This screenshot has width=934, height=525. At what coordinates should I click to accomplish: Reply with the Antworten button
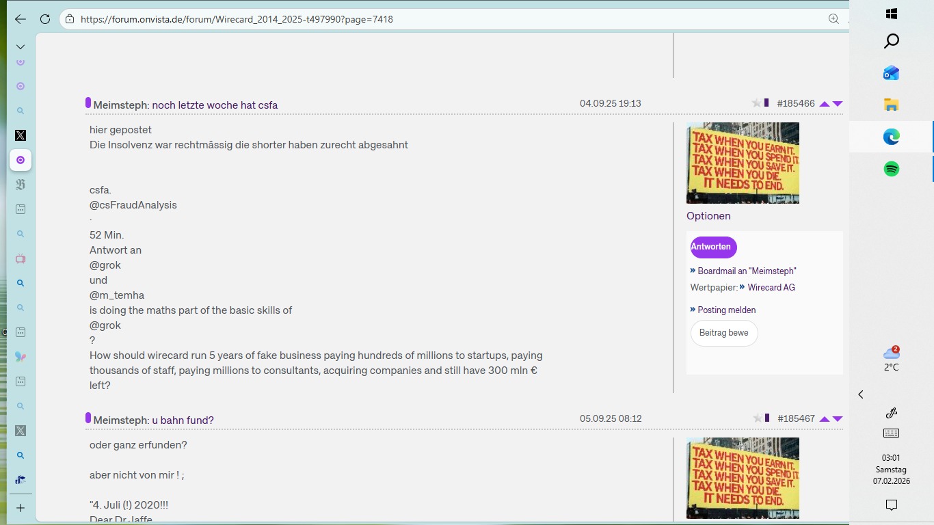click(x=713, y=247)
